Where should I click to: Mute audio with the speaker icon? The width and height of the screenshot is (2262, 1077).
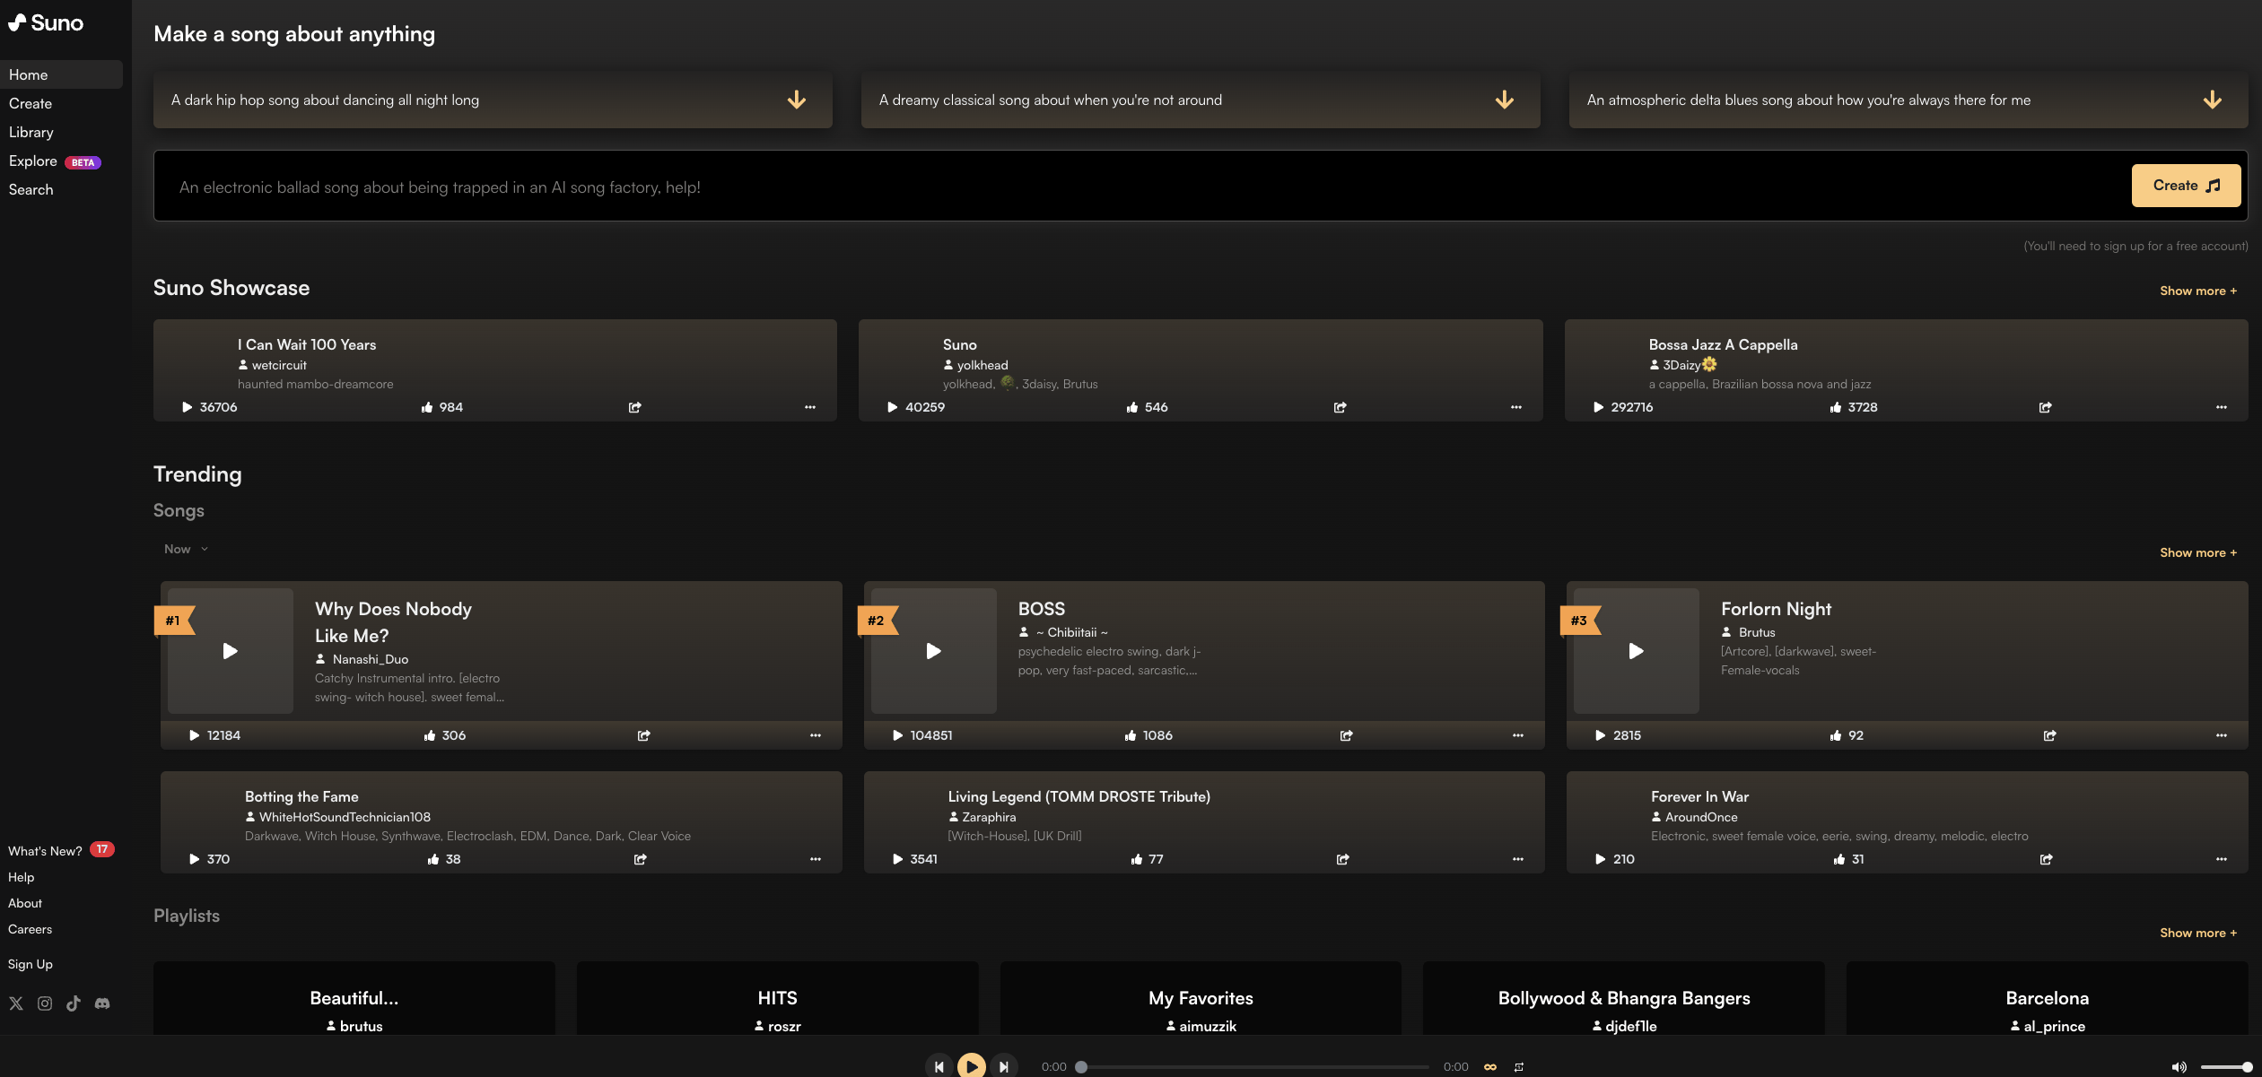[x=2179, y=1067]
